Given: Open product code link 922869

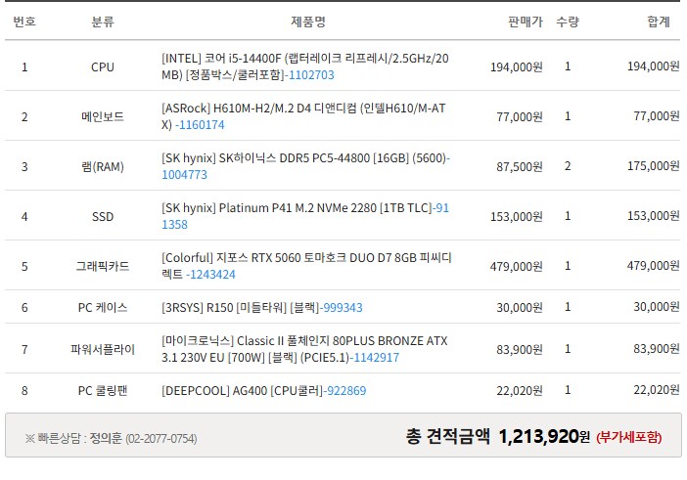Looking at the screenshot, I should coord(346,391).
